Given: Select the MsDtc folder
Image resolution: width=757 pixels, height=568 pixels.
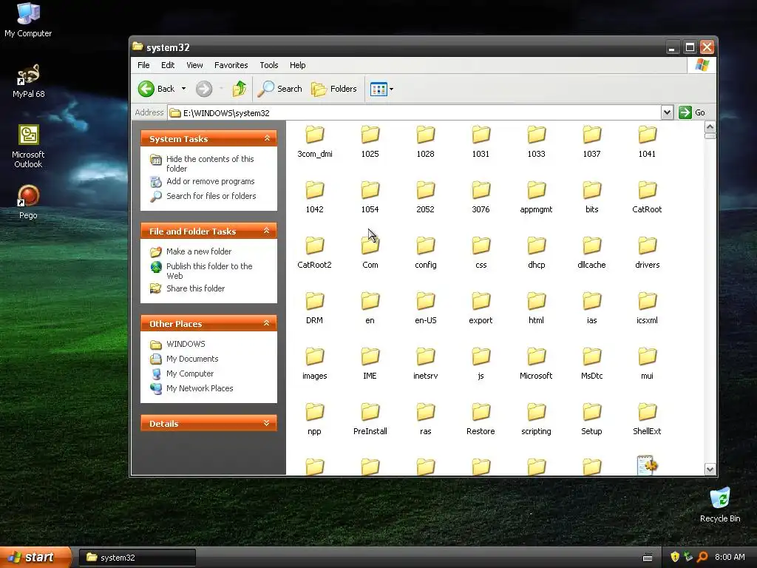Looking at the screenshot, I should pyautogui.click(x=591, y=364).
